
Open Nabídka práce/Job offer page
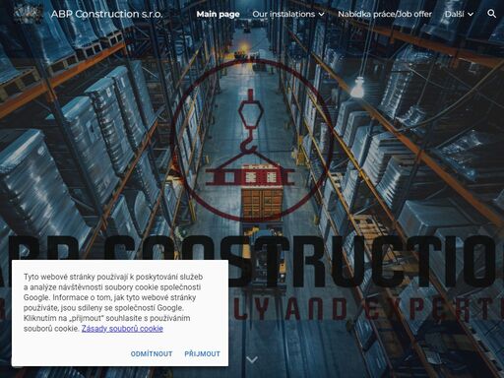[x=385, y=14]
